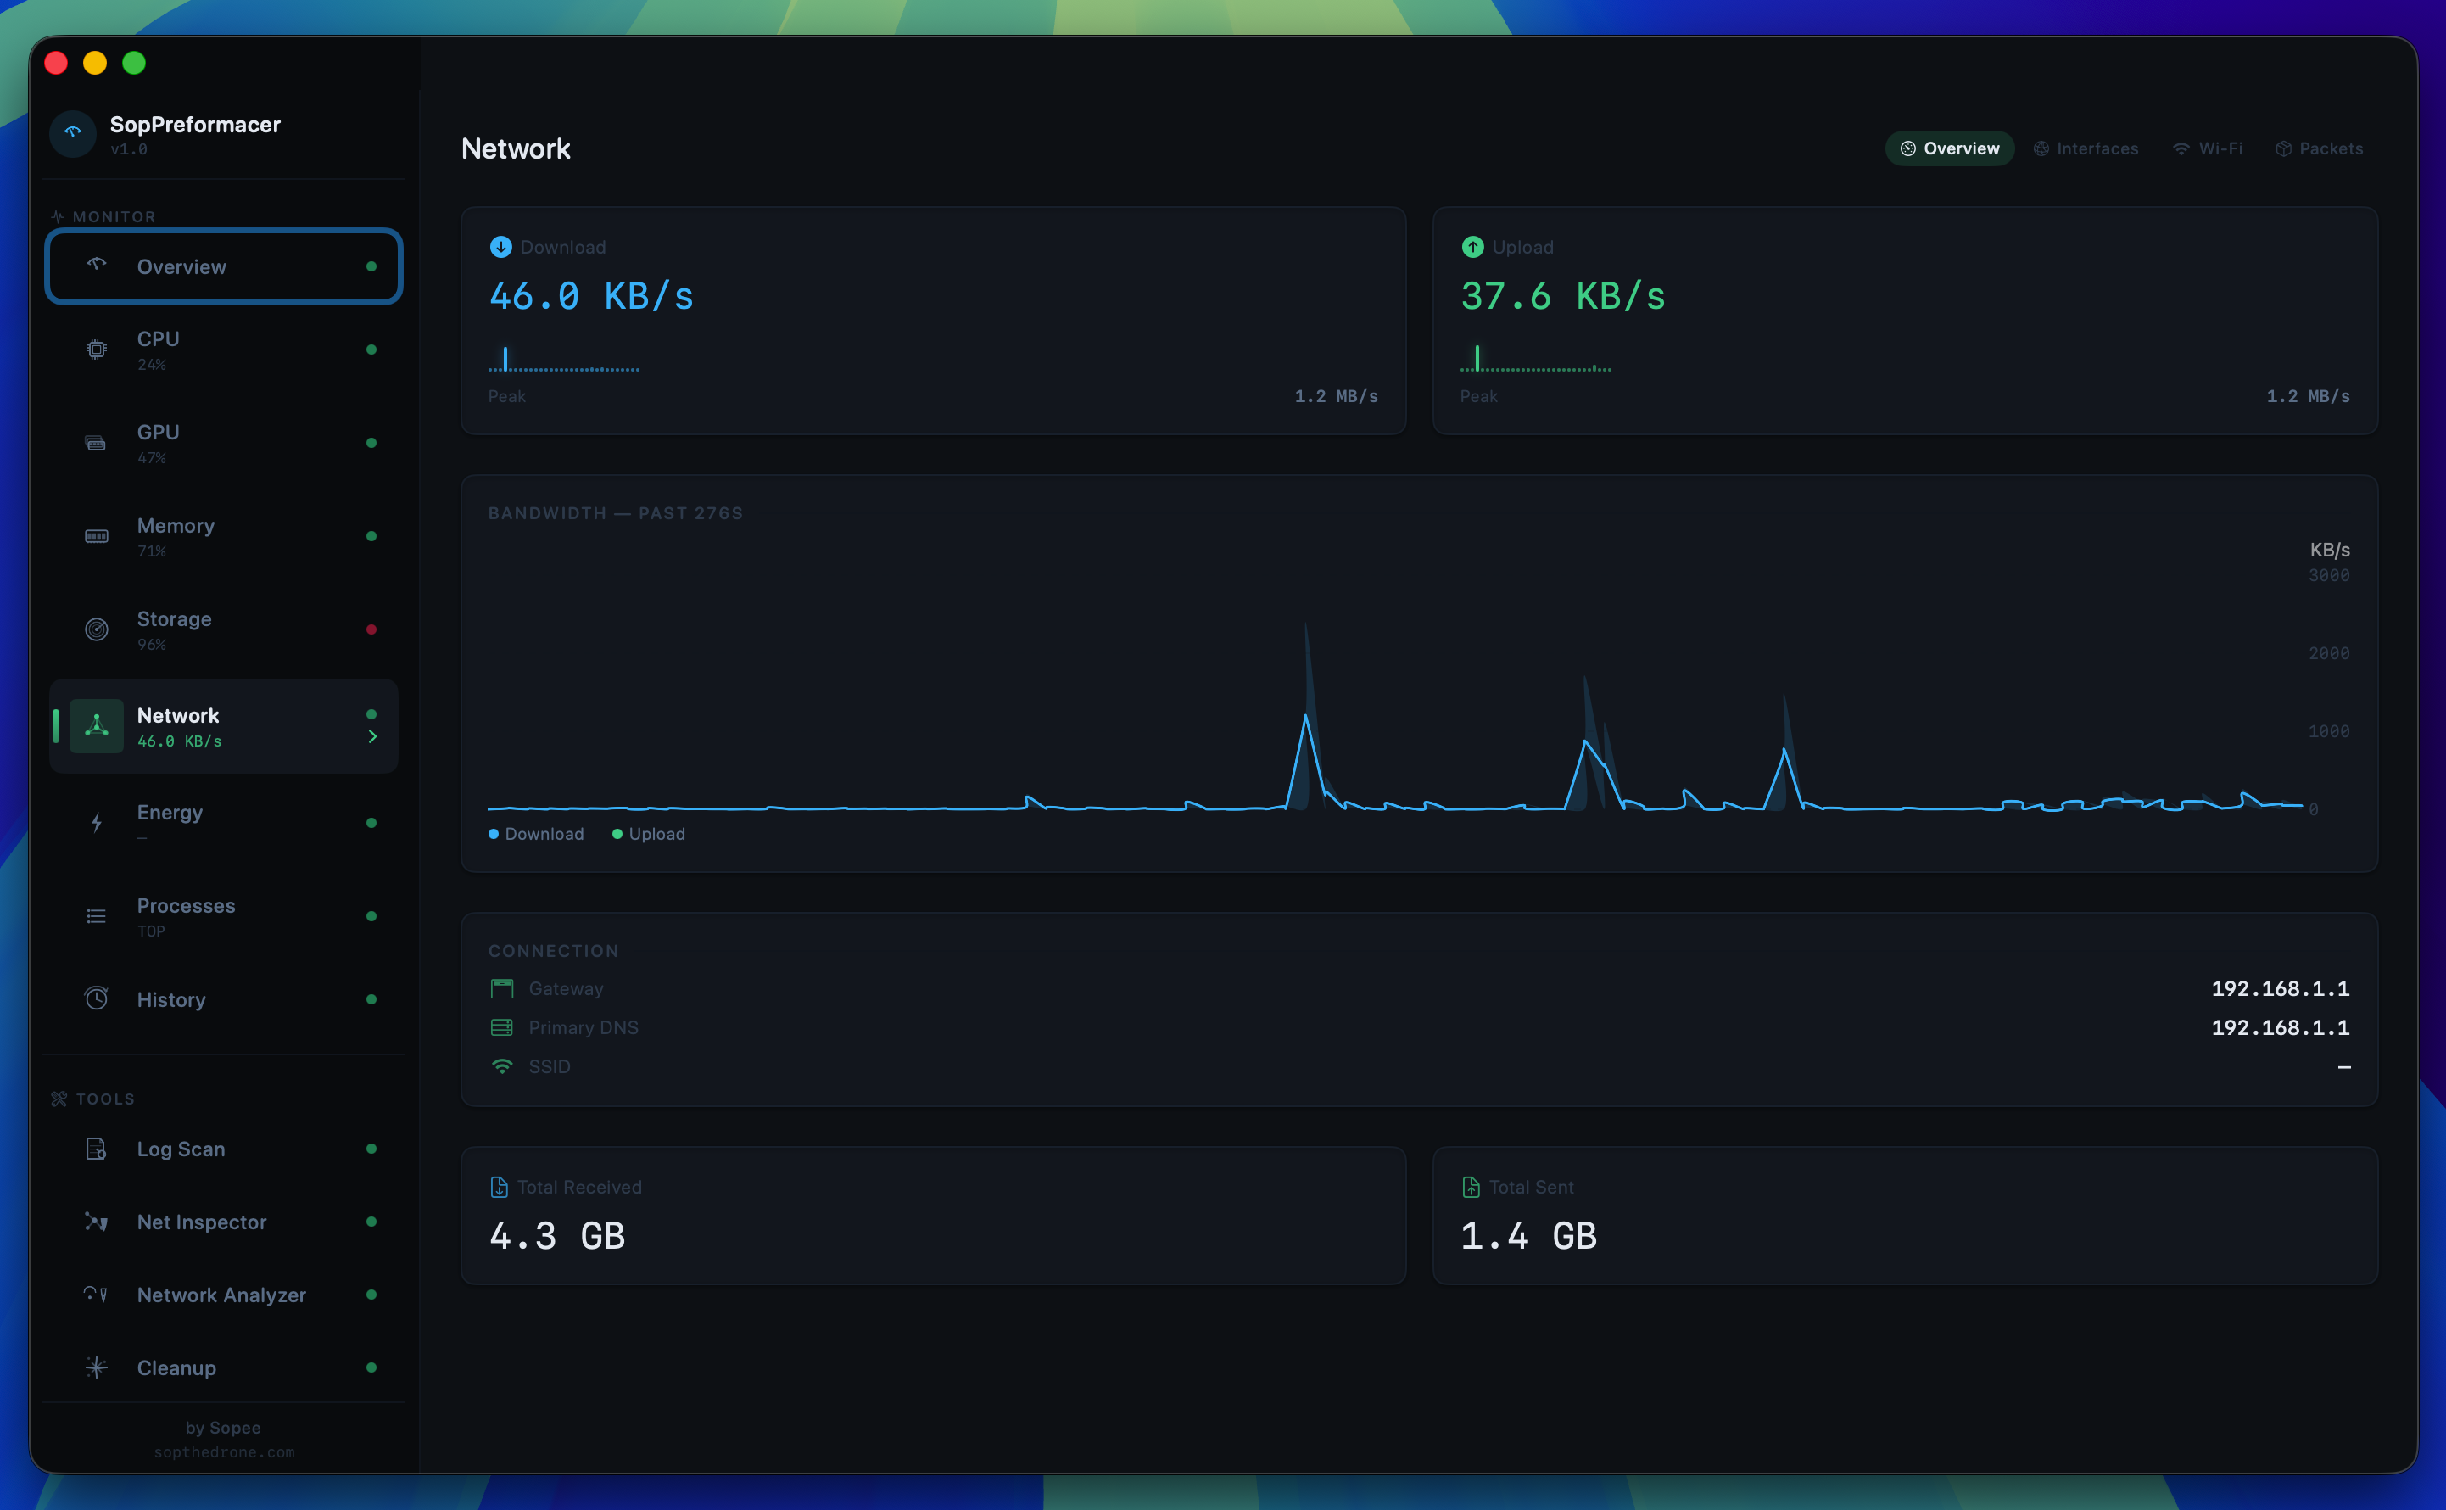Click the Energy lightning bolt icon

96,823
